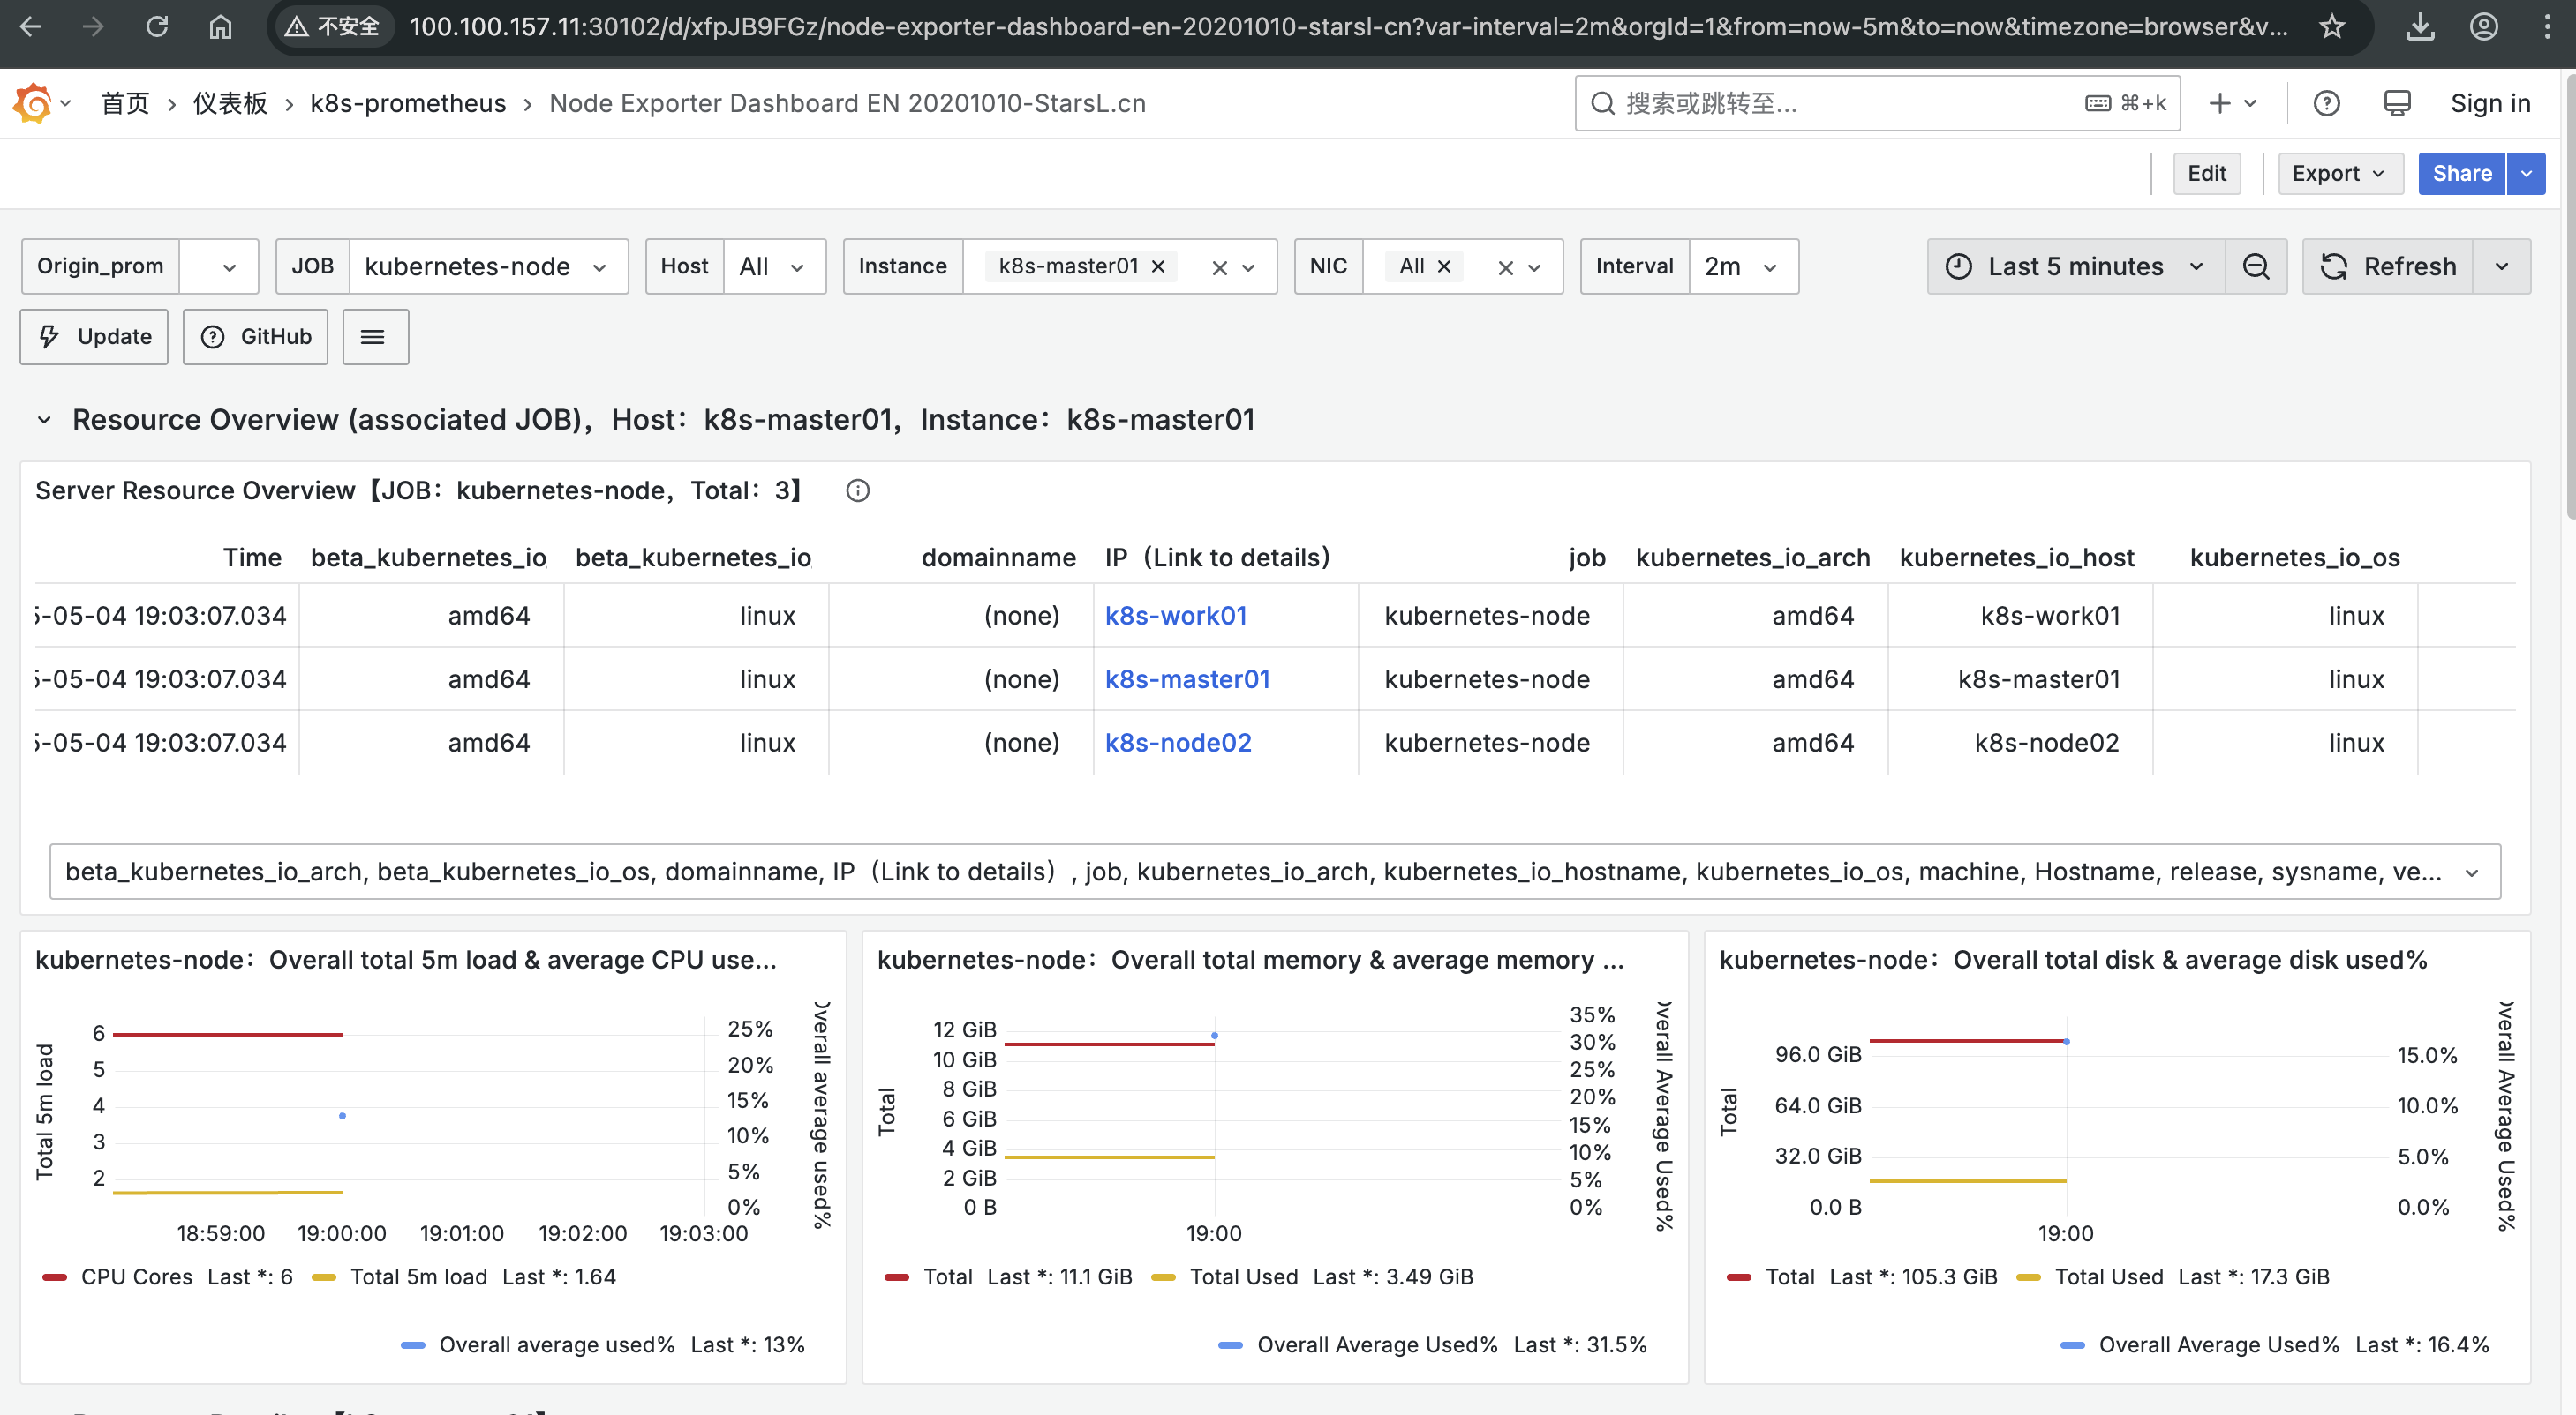The height and width of the screenshot is (1415, 2576).
Task: Click the plus add-new icon
Action: pyautogui.click(x=2232, y=103)
